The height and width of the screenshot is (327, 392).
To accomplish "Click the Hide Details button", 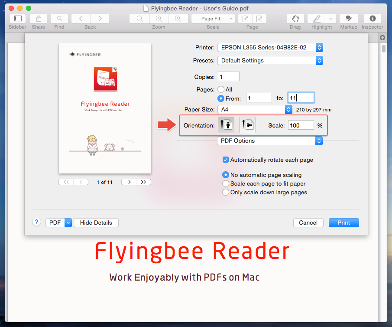I will point(96,222).
